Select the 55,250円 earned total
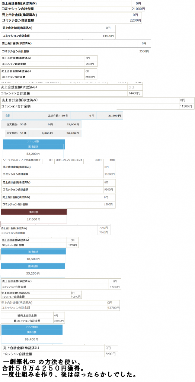The height and width of the screenshot is (382, 195). 33,273
